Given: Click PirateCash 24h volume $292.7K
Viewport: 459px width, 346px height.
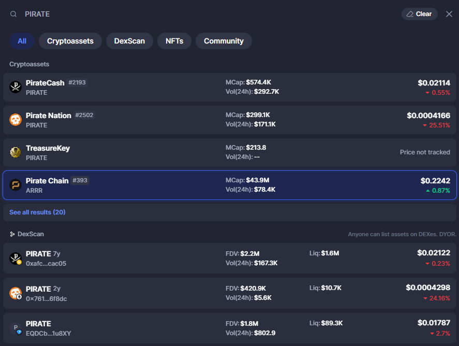Looking at the screenshot, I should coord(266,92).
